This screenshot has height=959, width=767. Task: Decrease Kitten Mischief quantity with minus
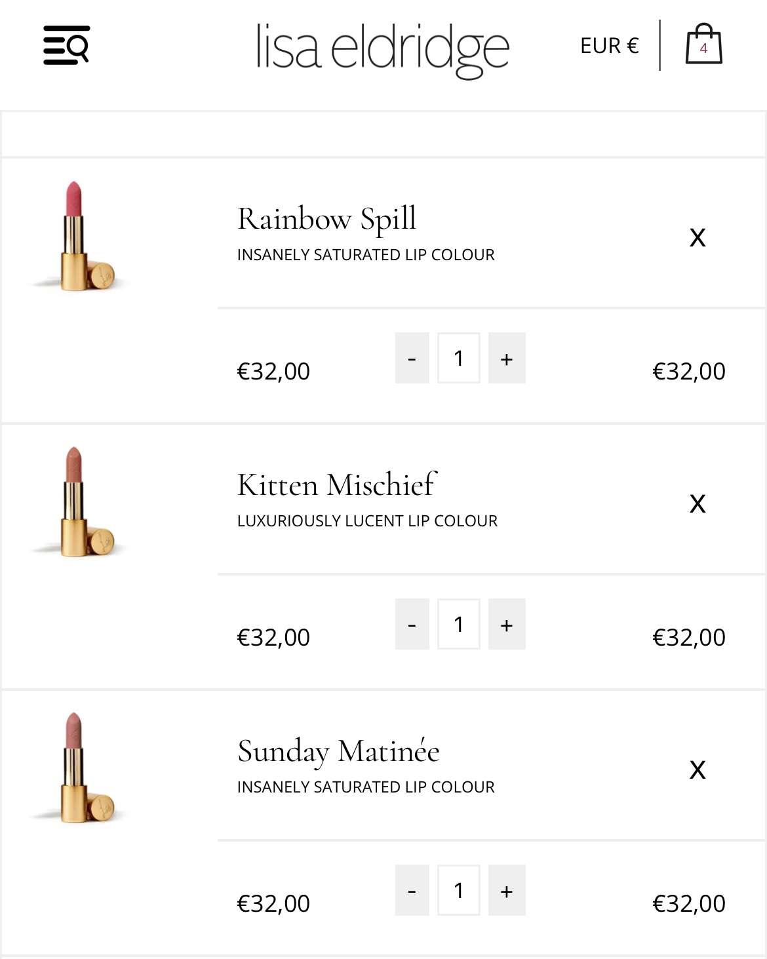point(412,624)
